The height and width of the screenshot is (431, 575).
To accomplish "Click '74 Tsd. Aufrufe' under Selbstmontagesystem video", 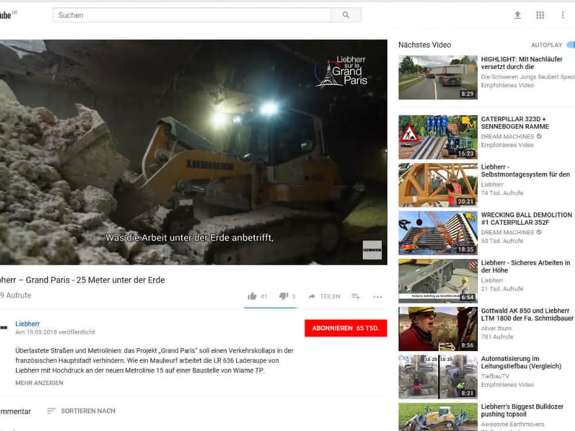I will pos(502,193).
